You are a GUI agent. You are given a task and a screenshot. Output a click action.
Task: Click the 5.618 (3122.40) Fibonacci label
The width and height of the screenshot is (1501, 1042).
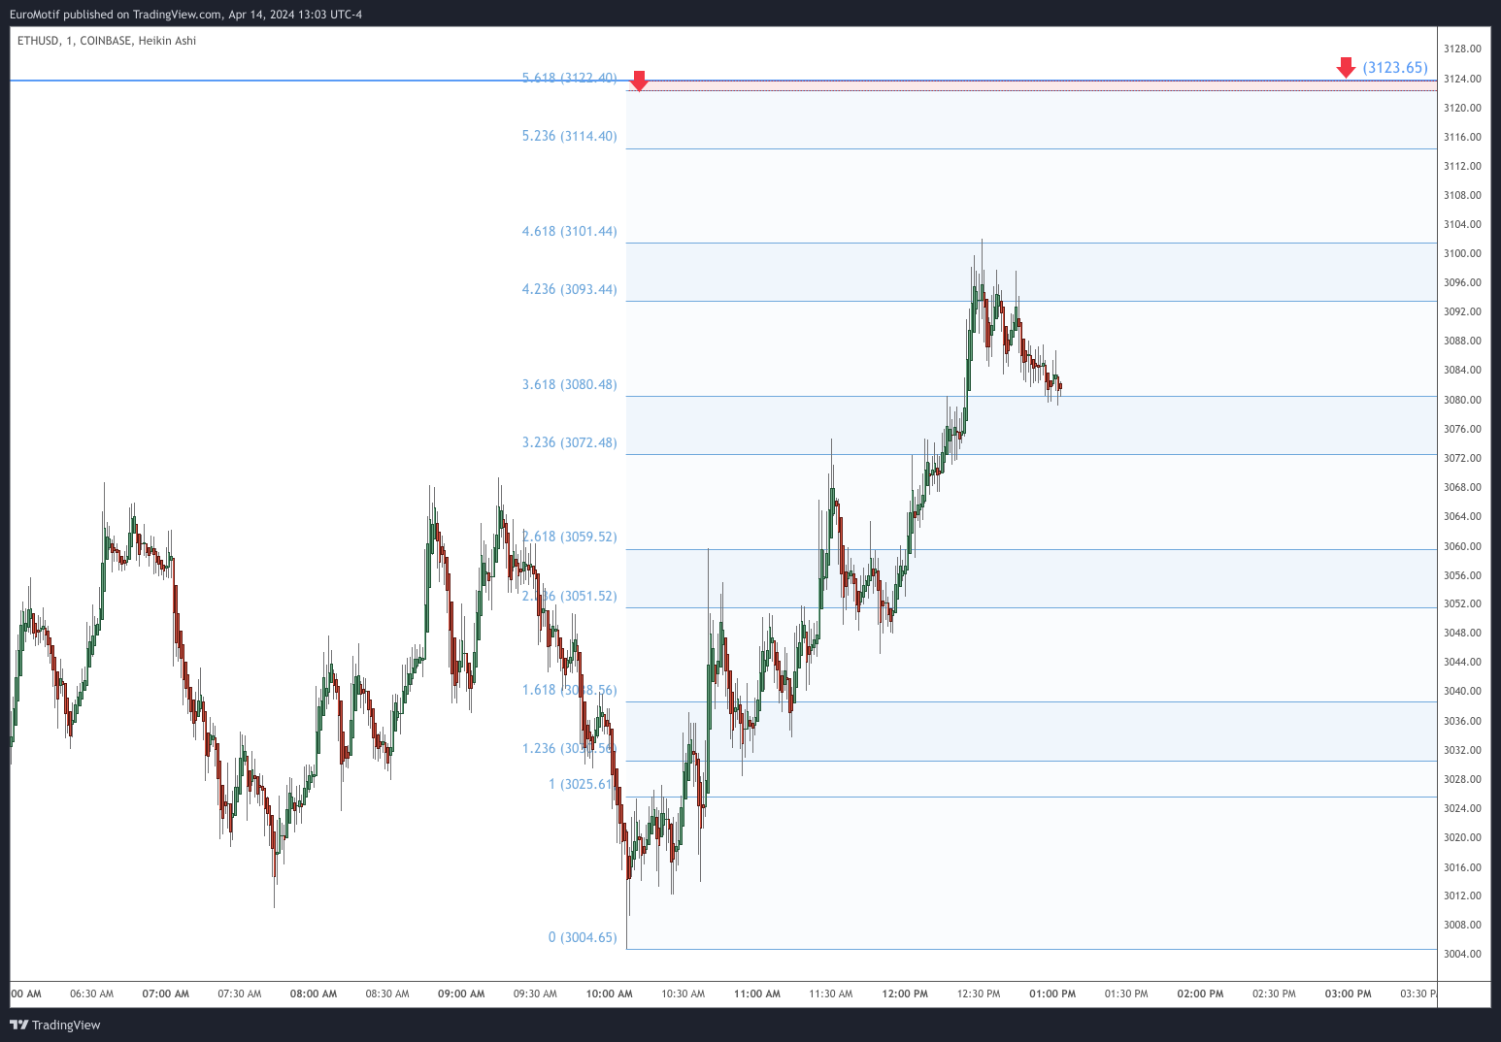pyautogui.click(x=569, y=78)
